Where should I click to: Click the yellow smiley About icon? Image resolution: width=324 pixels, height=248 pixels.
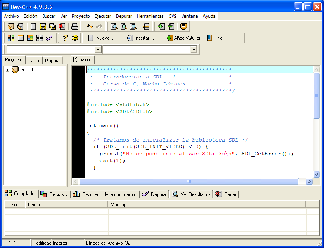click(75, 38)
